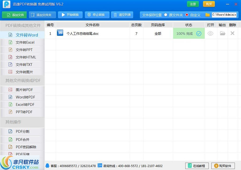The width and height of the screenshot is (241, 170).
Task: Collapse the PDF转换成其他文件 section
Action: tap(22, 25)
